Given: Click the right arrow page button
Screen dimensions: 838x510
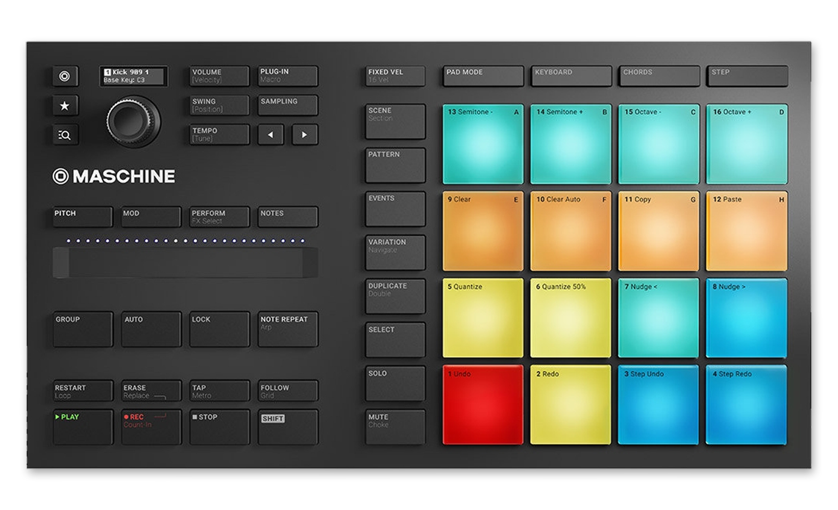Looking at the screenshot, I should [305, 135].
